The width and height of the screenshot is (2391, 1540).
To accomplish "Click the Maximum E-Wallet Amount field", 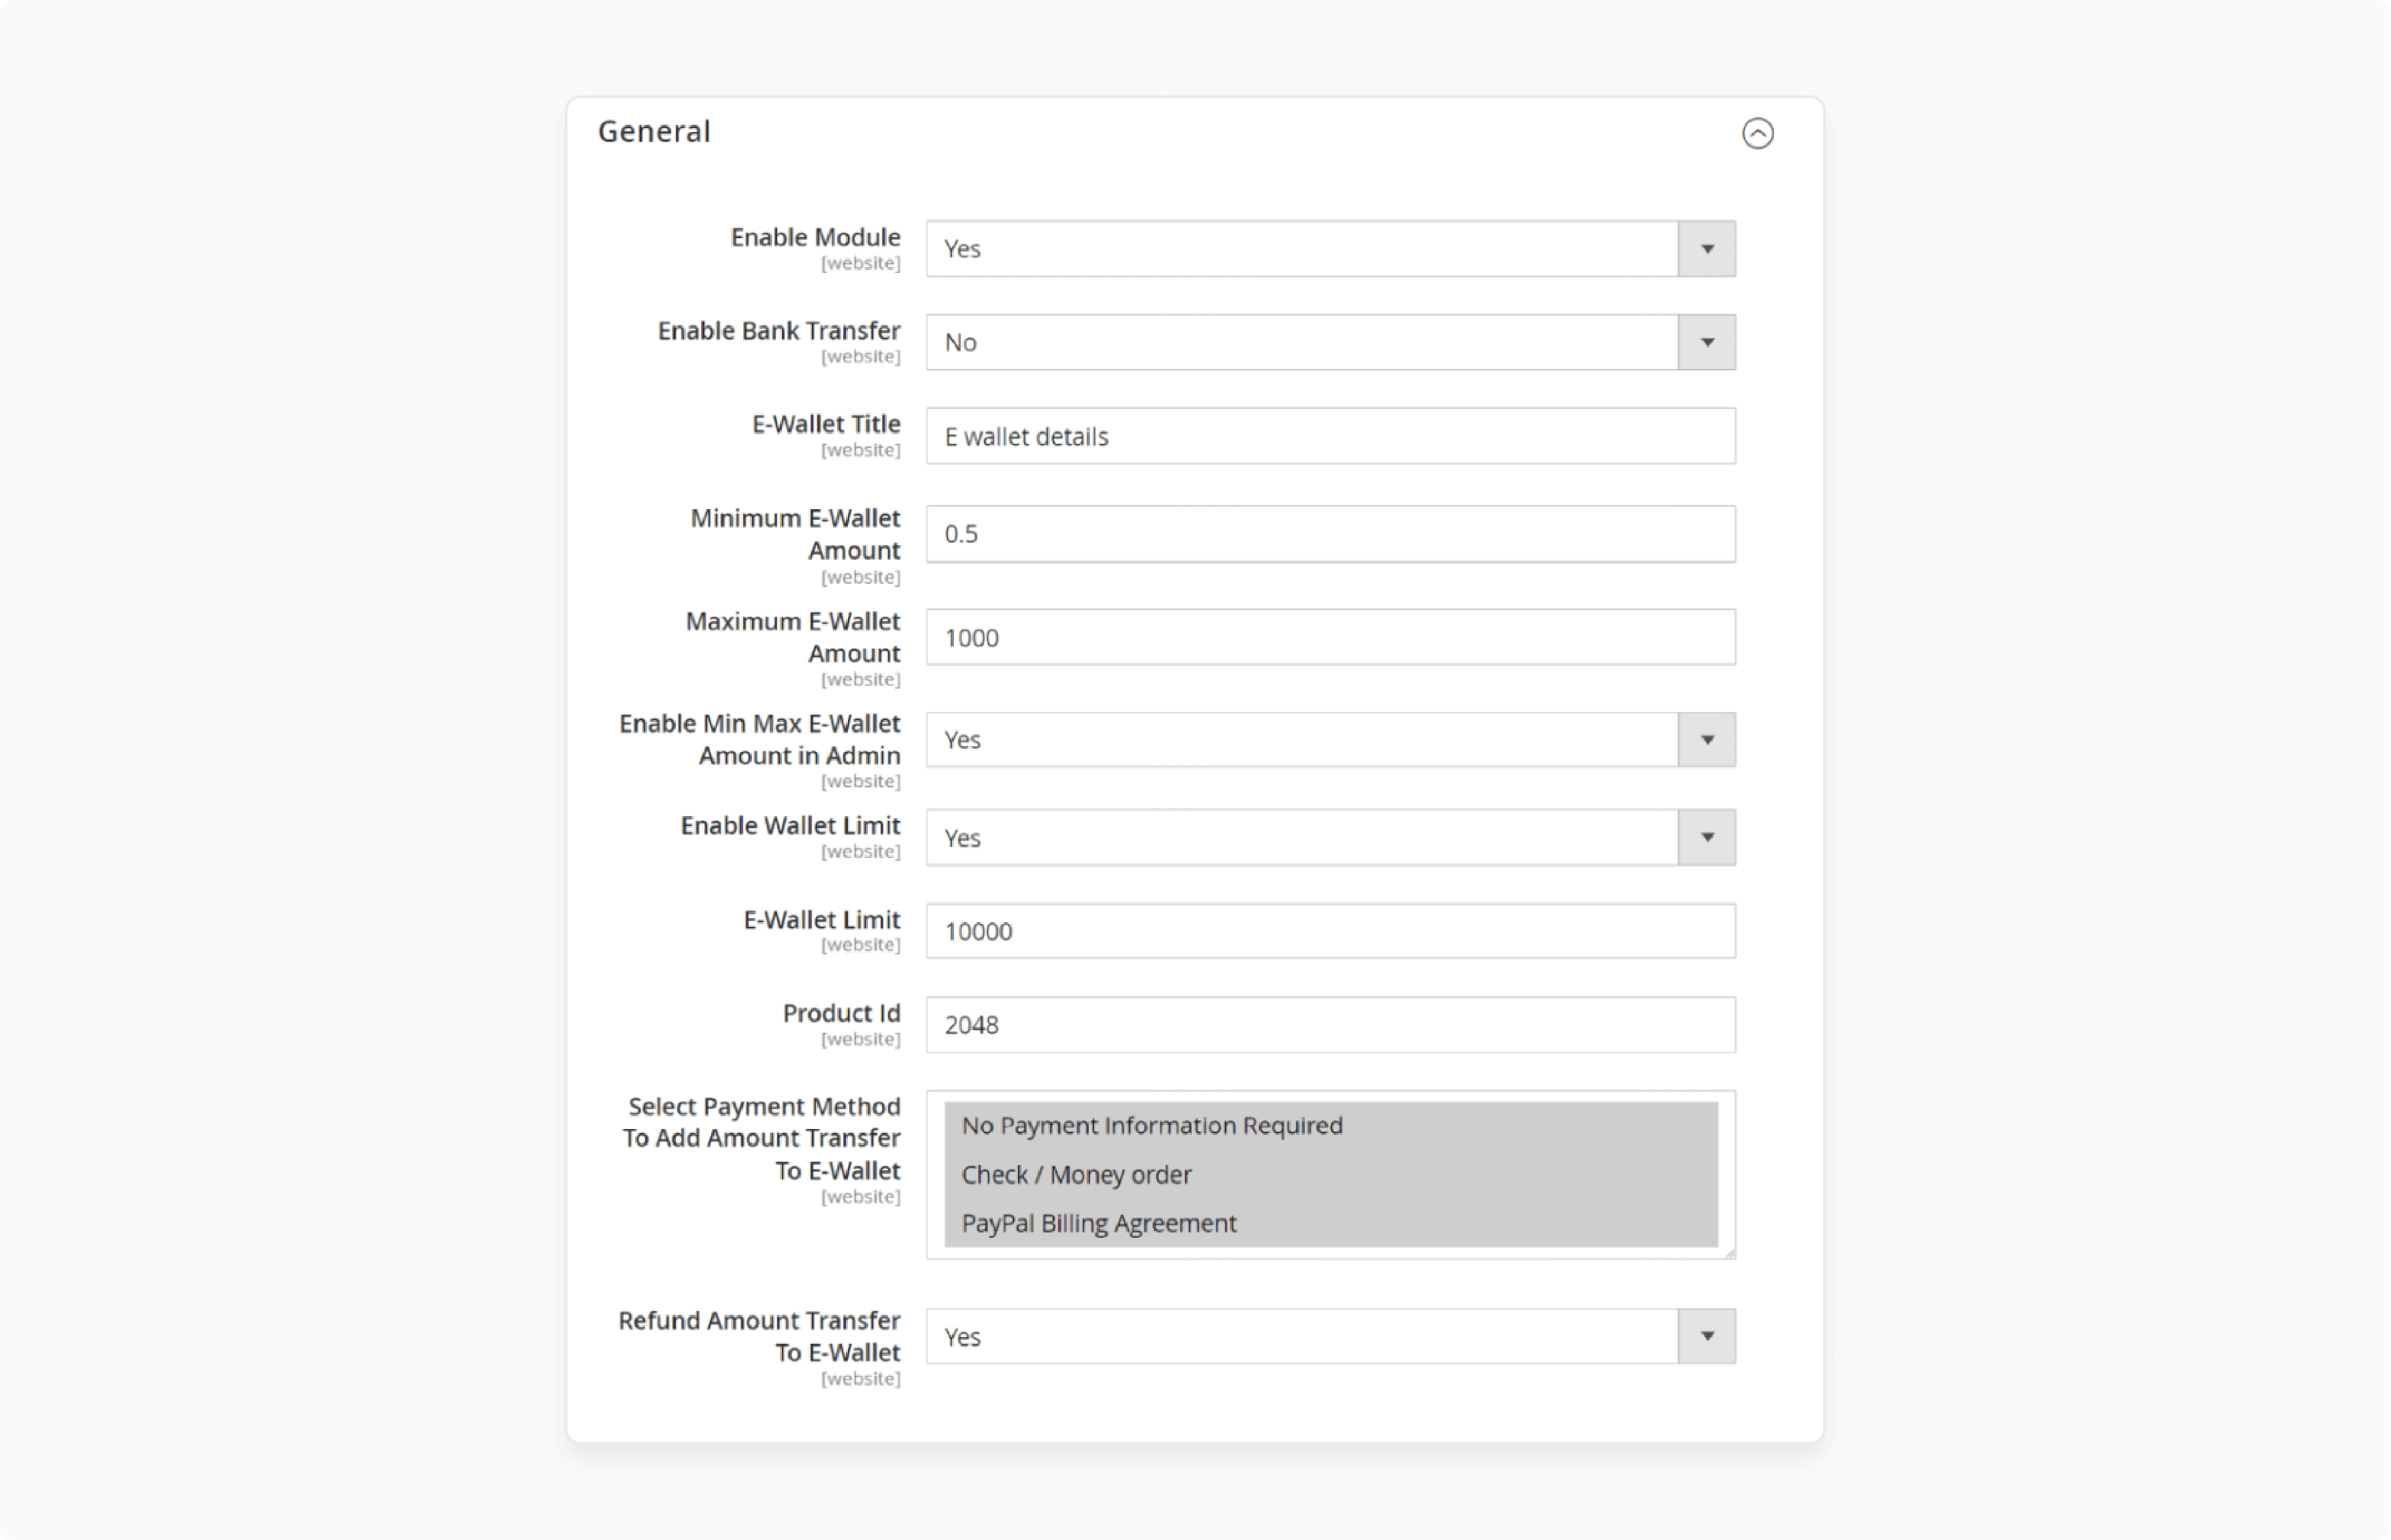I will [1330, 637].
